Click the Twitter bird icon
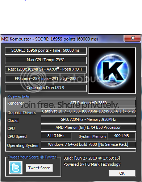The width and height of the screenshot is (142, 182). pyautogui.click(x=16, y=168)
